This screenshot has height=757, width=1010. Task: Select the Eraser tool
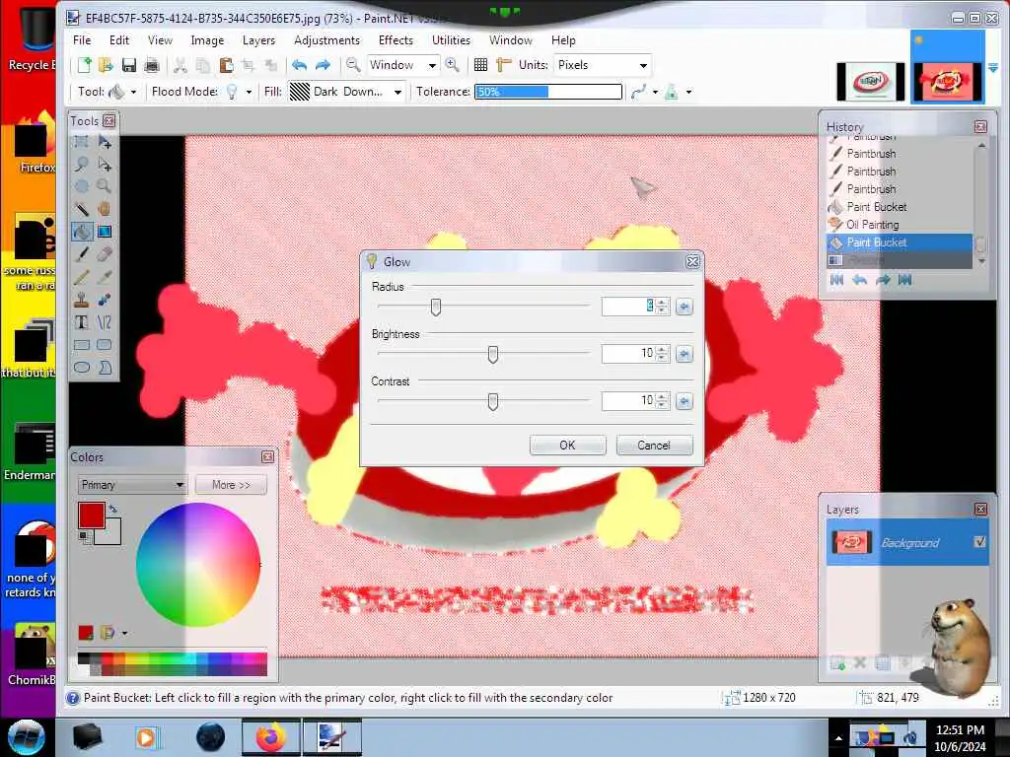tap(104, 253)
